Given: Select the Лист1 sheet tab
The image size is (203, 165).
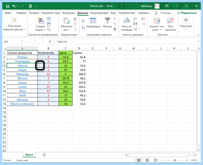Looking at the screenshot, I should click(x=29, y=155).
